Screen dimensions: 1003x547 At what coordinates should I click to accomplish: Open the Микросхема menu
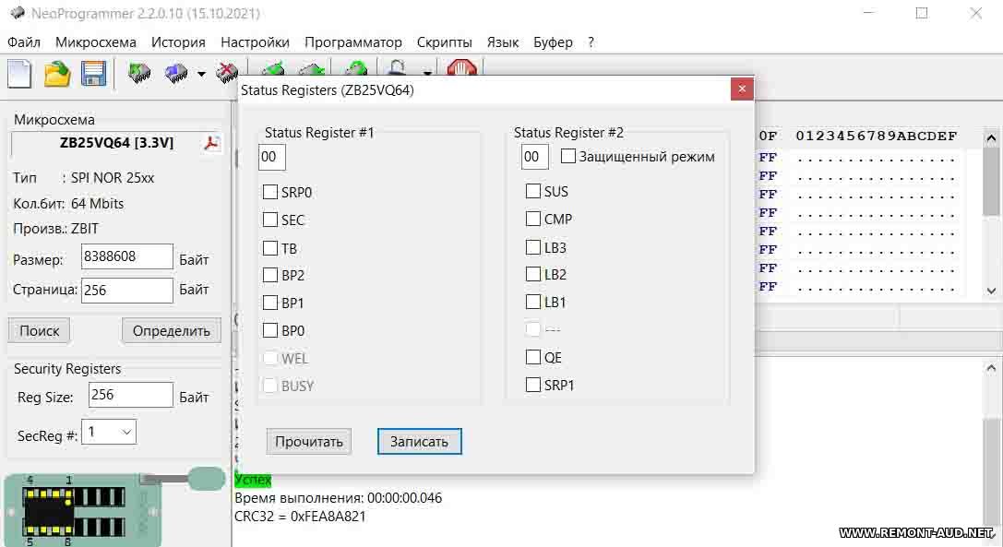(95, 42)
